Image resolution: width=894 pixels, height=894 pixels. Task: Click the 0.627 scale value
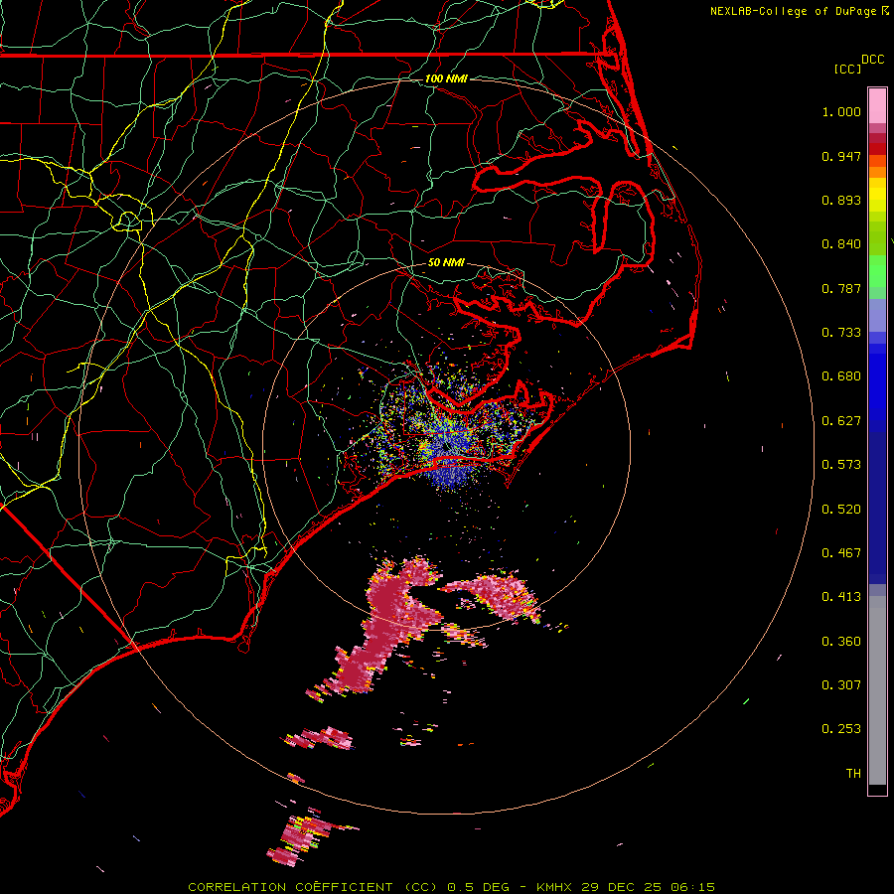(841, 421)
